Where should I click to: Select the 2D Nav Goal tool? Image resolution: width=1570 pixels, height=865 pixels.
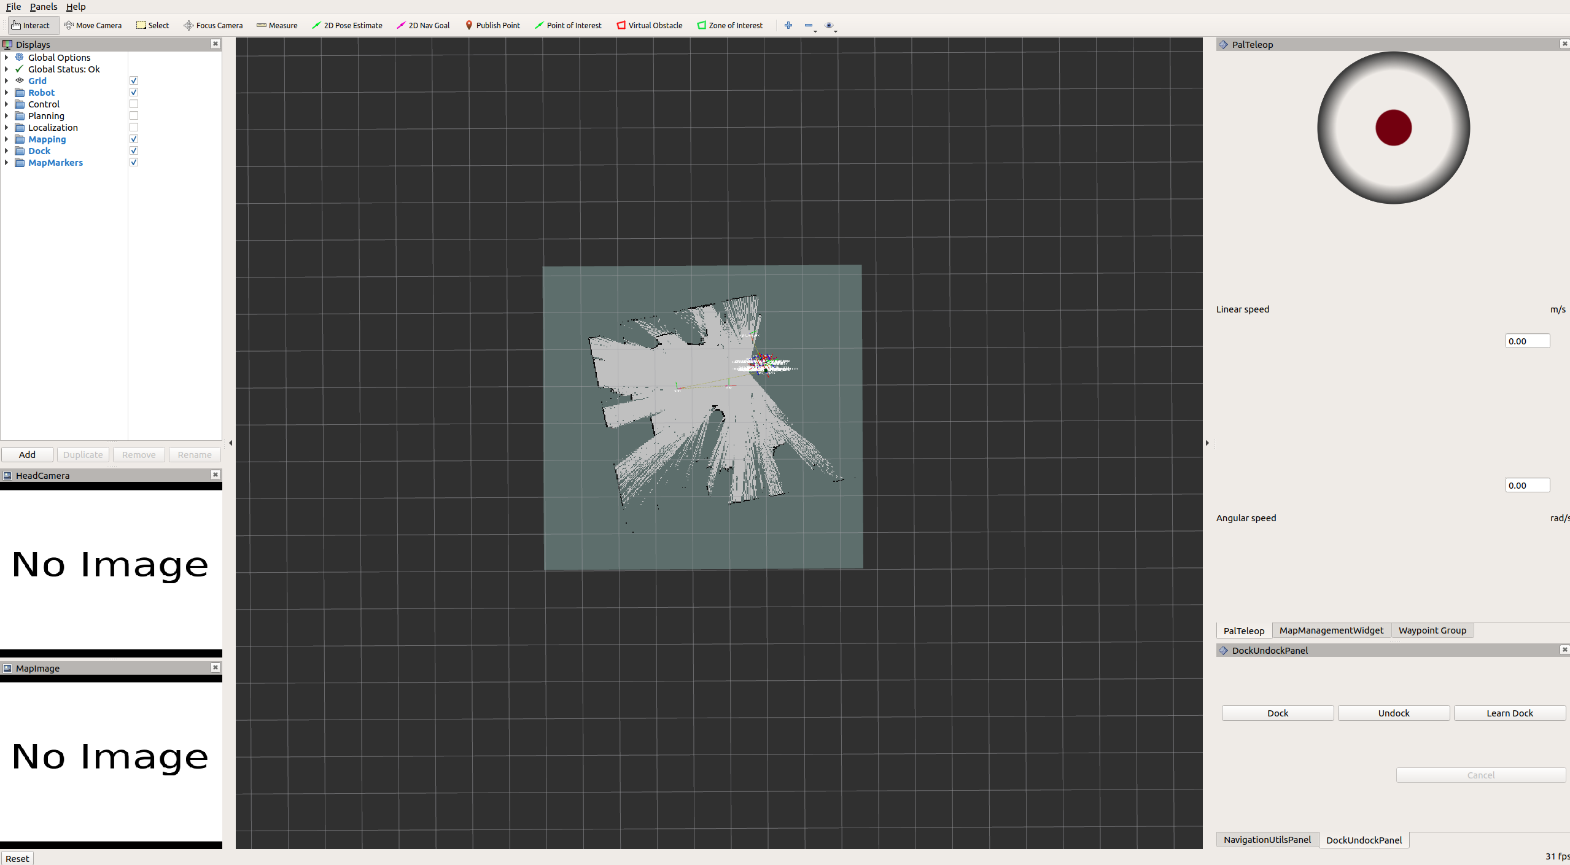click(423, 25)
